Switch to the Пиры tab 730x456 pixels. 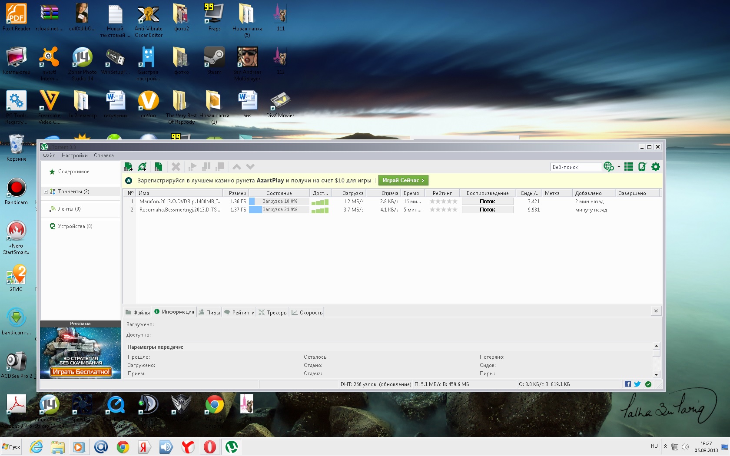pyautogui.click(x=209, y=312)
